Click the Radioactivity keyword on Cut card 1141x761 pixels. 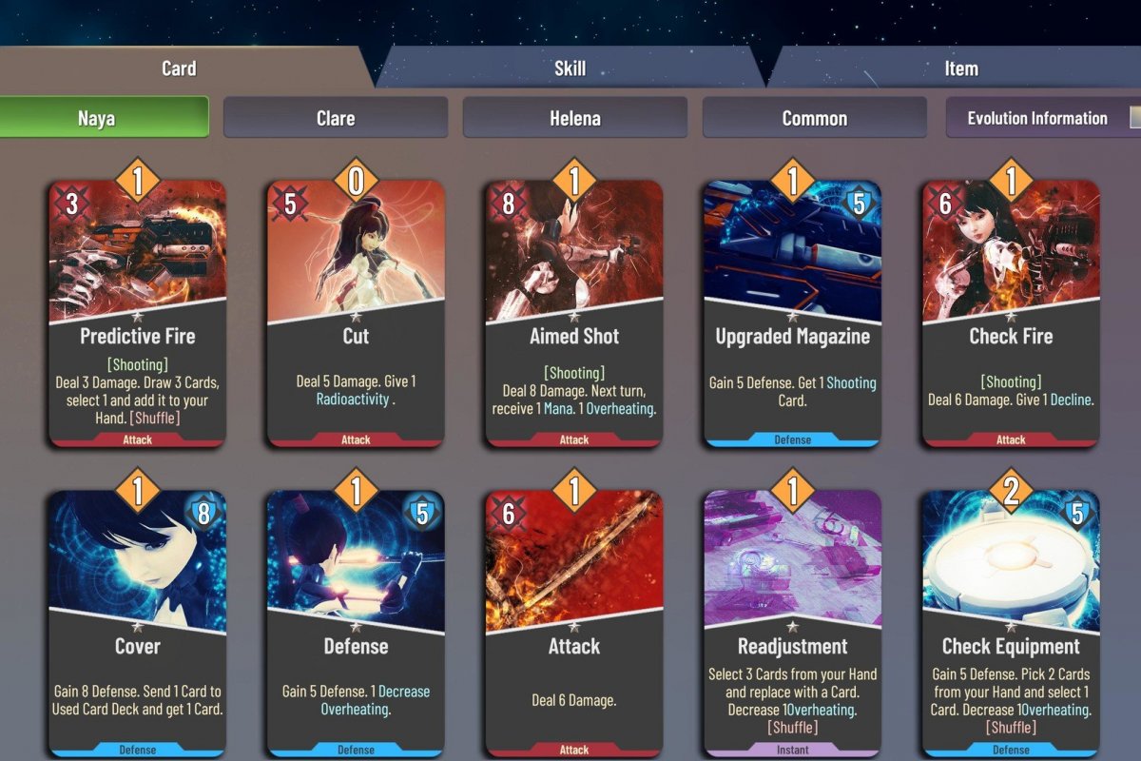click(x=353, y=400)
